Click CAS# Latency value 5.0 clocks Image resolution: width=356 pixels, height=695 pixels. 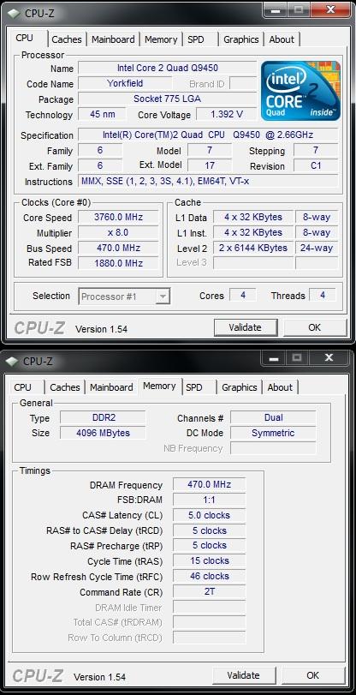click(209, 516)
